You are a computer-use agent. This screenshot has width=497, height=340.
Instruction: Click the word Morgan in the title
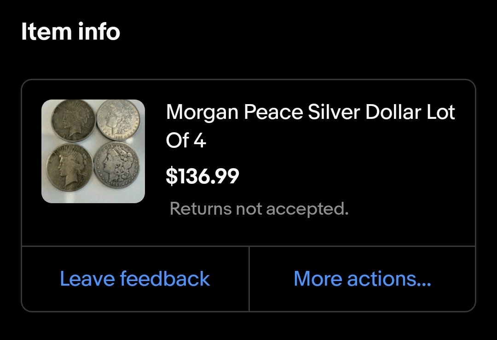[x=202, y=112]
